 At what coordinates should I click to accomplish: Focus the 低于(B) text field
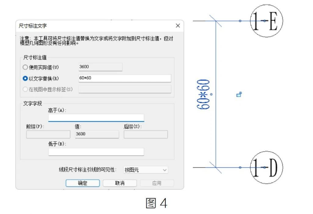click(96, 152)
